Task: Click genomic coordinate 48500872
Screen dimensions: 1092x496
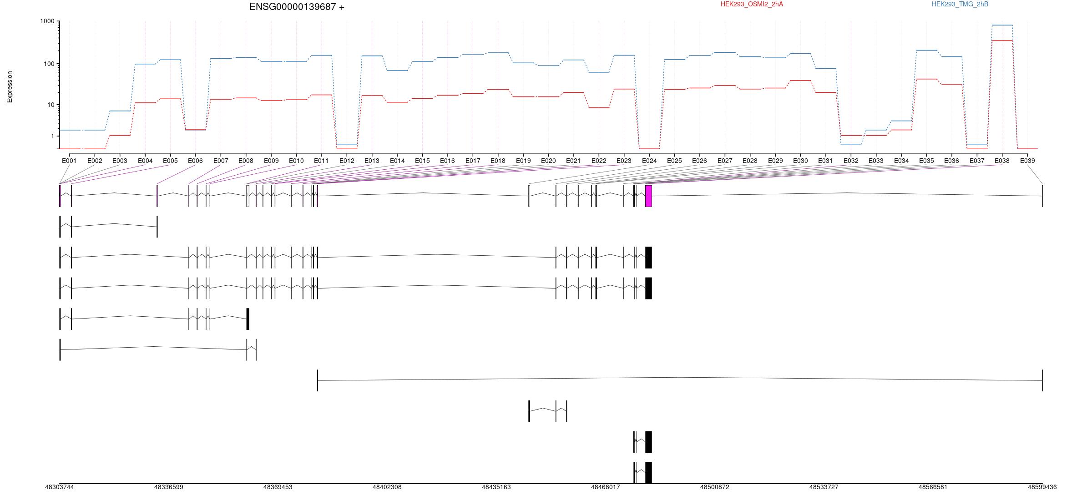Action: [x=715, y=487]
